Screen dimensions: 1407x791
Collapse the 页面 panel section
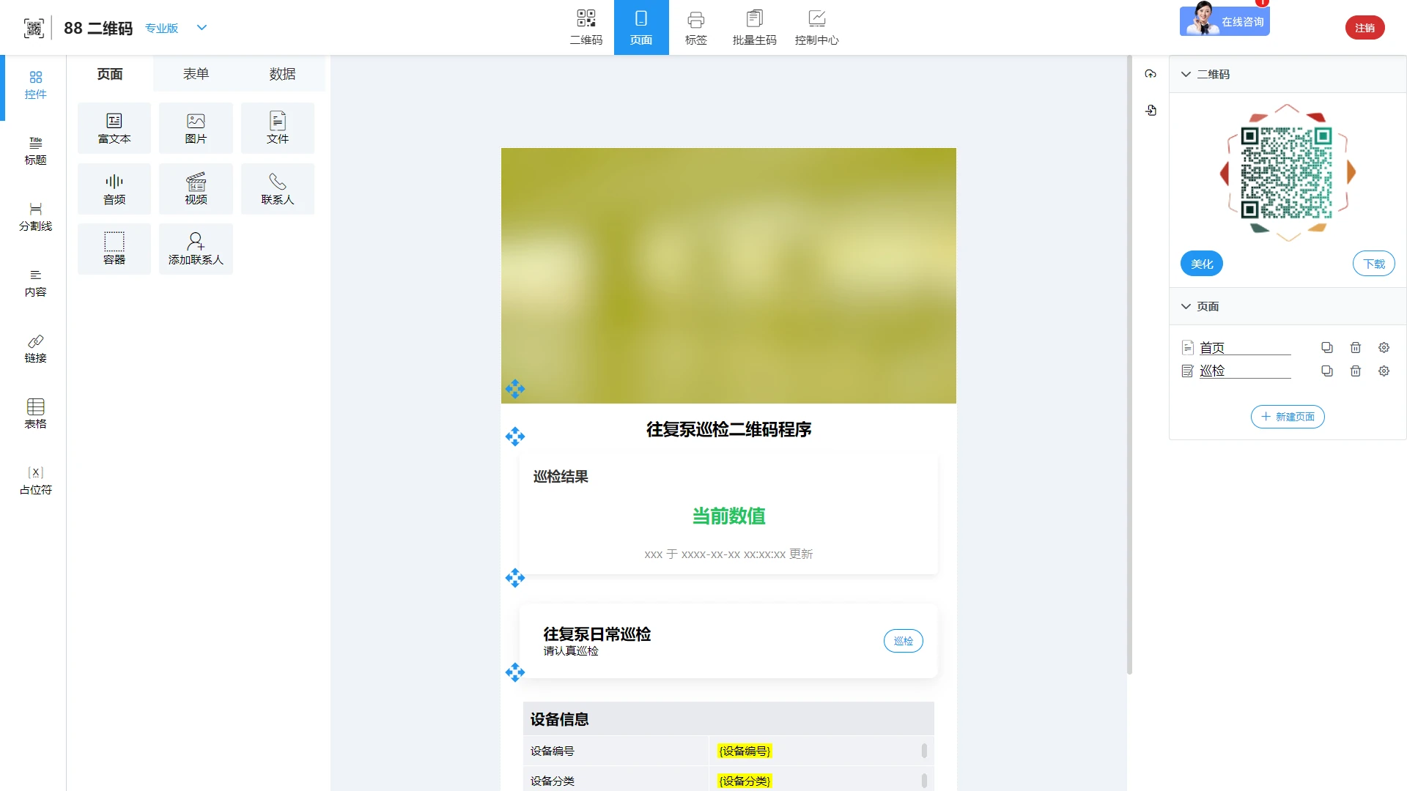coord(1186,306)
